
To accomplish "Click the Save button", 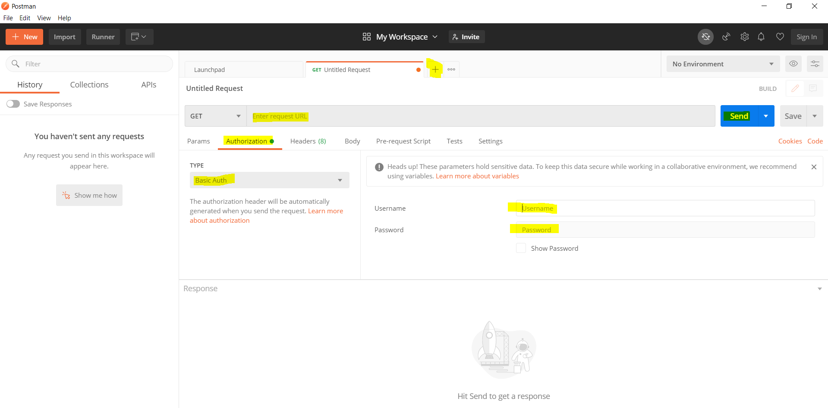I will pos(793,116).
